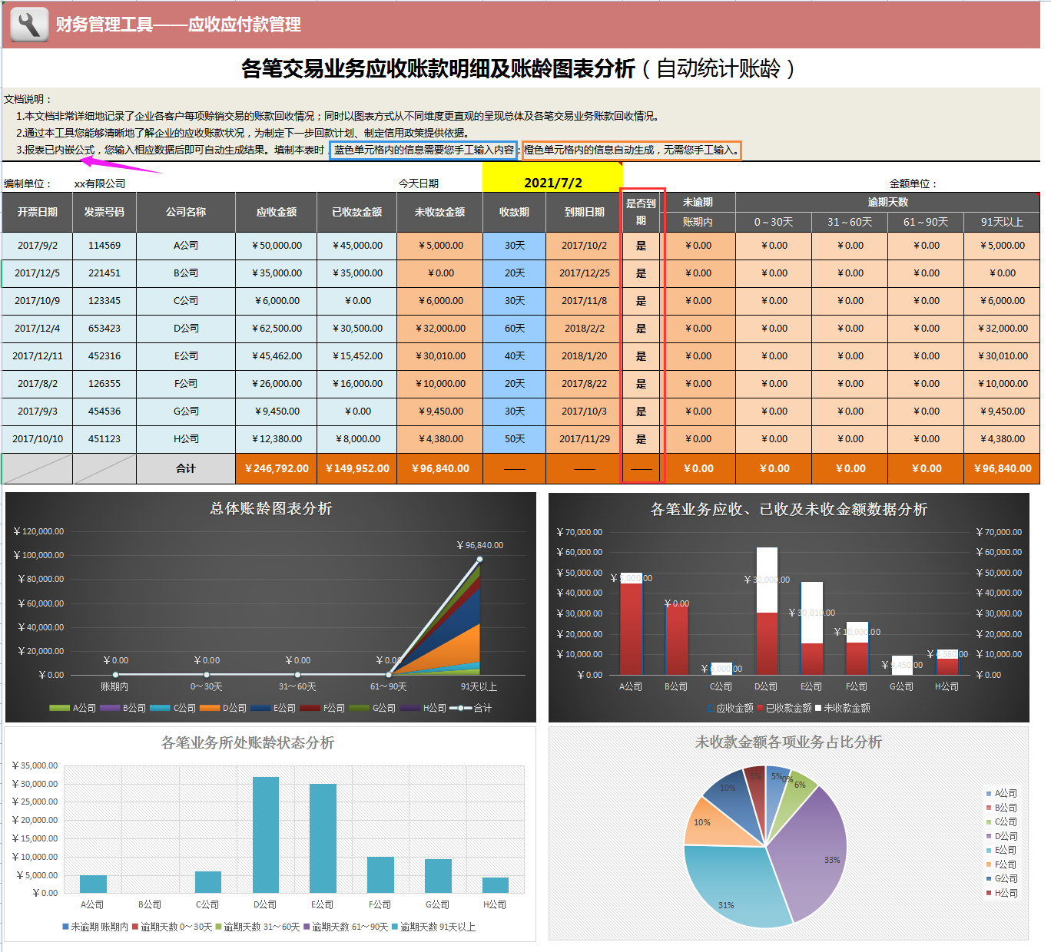Select invoice number 123345 cell

click(x=104, y=301)
